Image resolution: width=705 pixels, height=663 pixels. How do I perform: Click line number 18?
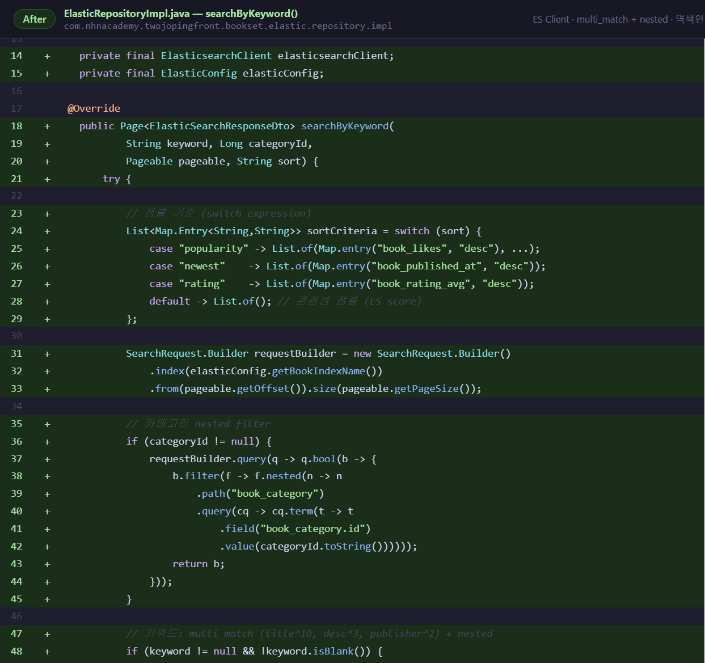(16, 126)
